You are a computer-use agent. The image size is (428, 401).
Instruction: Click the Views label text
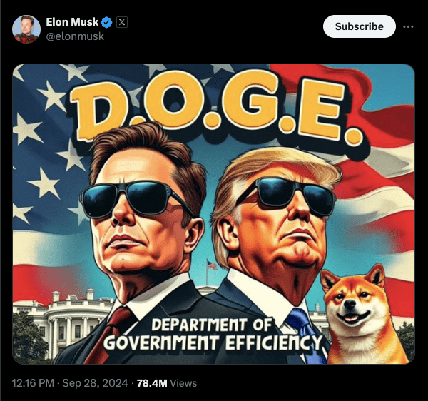point(183,383)
